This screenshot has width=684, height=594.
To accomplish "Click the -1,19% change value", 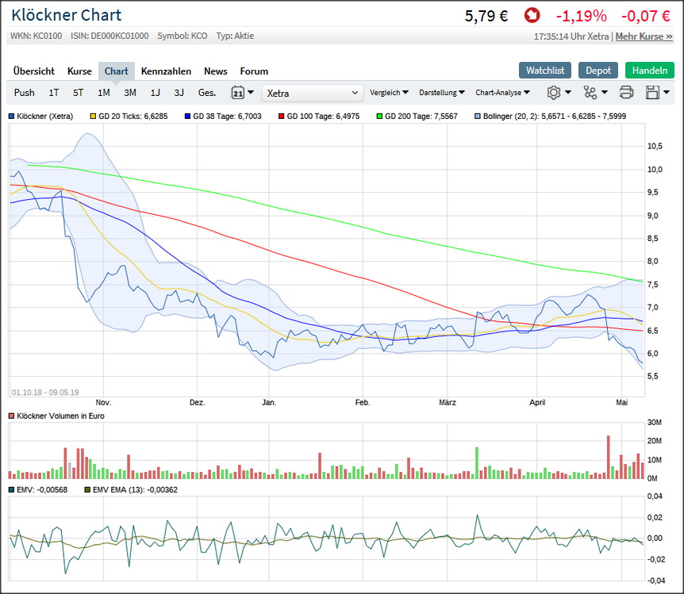I will tap(581, 16).
